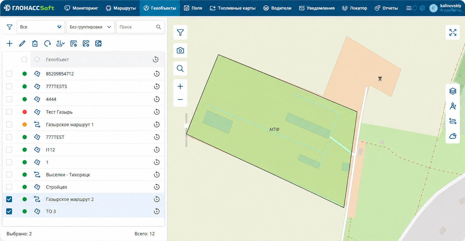Check the box for Выселки - Тихорецк
The width and height of the screenshot is (465, 241).
pos(9,175)
